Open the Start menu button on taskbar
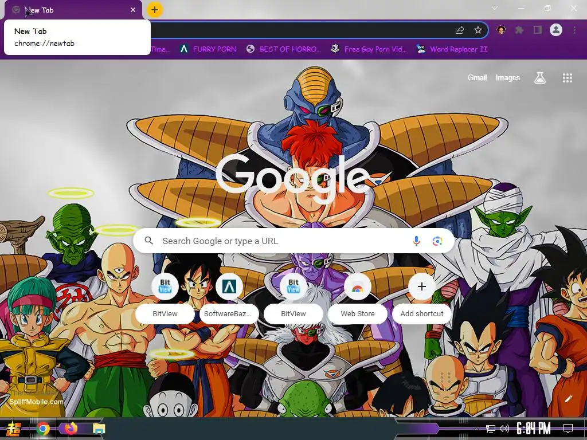This screenshot has height=440, width=587. (x=13, y=429)
